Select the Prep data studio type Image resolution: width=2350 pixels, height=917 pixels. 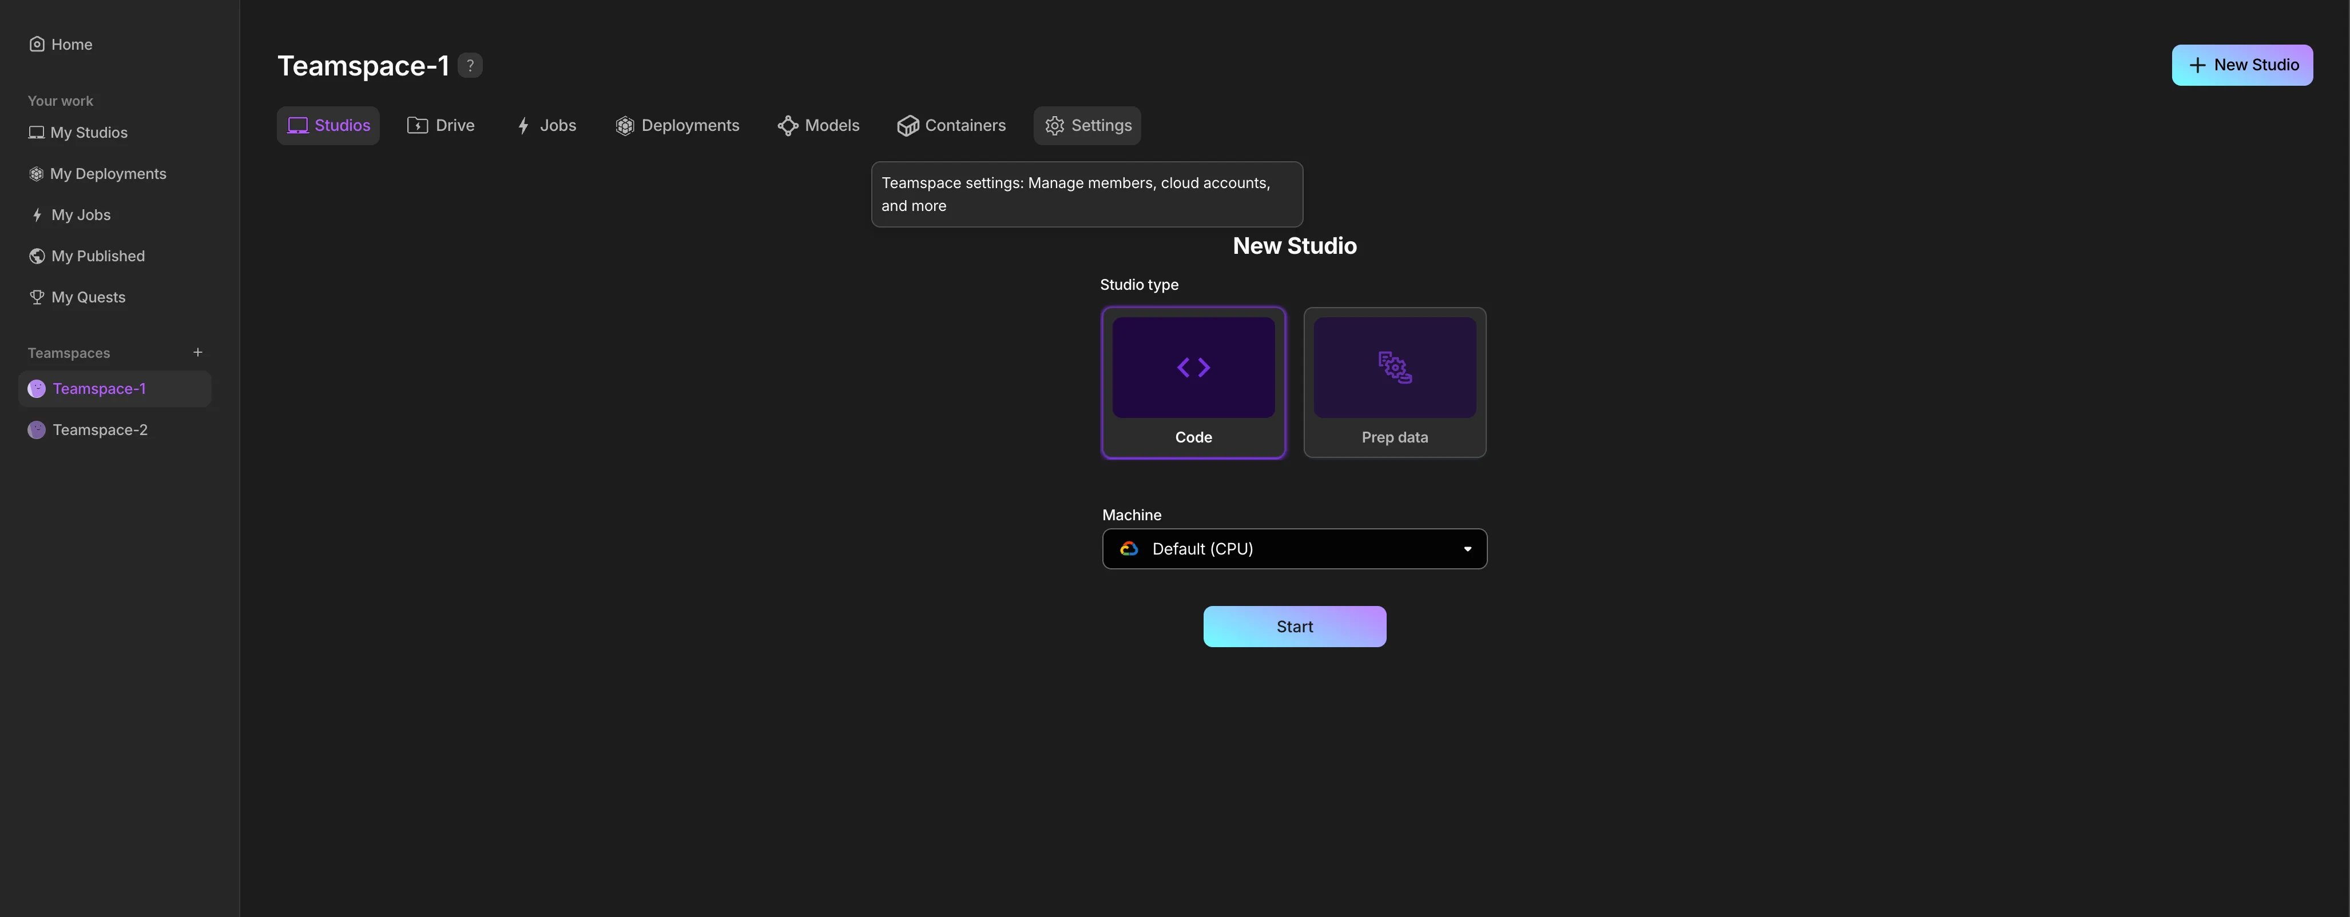tap(1395, 383)
